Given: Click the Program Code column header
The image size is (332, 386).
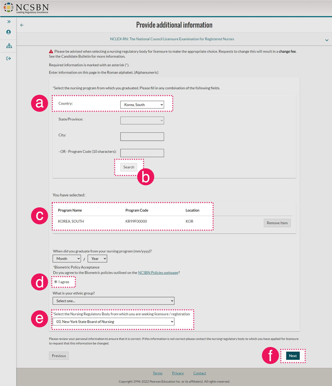Looking at the screenshot, I should pyautogui.click(x=137, y=210).
